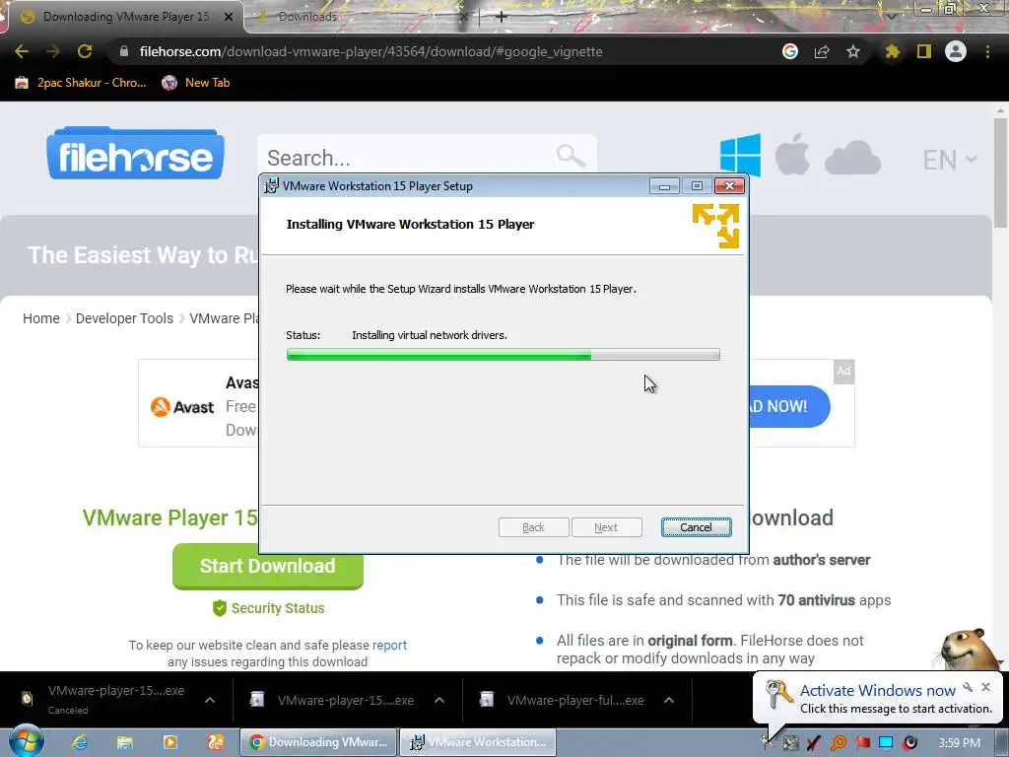Click the Ad badge on the banner
The height and width of the screenshot is (757, 1009).
click(843, 372)
